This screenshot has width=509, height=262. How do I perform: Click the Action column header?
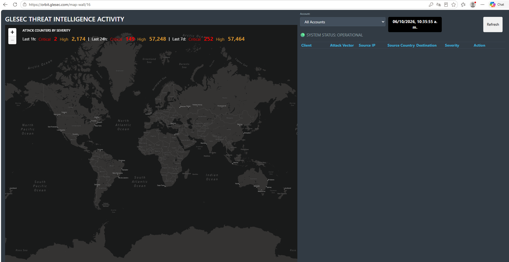coord(479,45)
